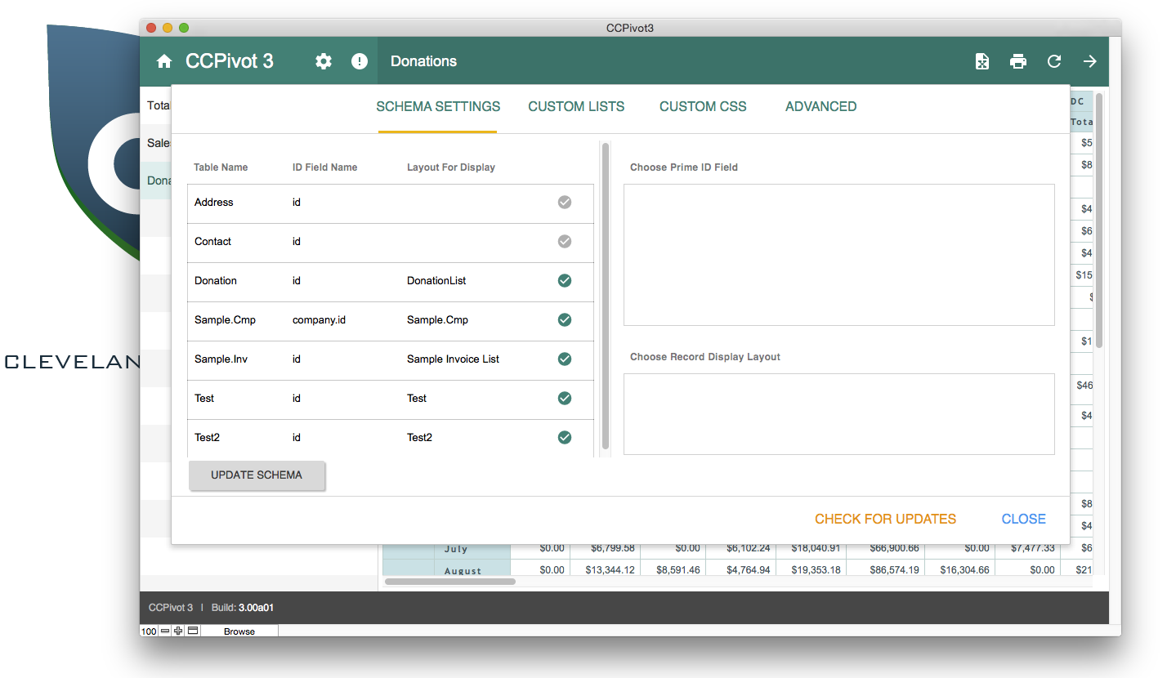Image resolution: width=1167 pixels, height=678 pixels.
Task: Click the company.id field name
Action: click(x=319, y=320)
